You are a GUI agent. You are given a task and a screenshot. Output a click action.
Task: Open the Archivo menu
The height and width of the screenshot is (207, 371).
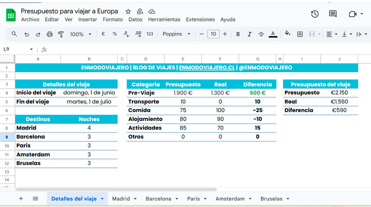tap(30, 19)
